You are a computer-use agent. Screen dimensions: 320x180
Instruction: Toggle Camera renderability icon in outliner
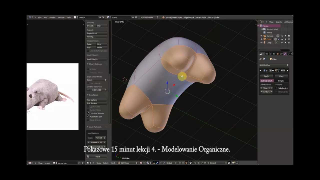coord(289,36)
